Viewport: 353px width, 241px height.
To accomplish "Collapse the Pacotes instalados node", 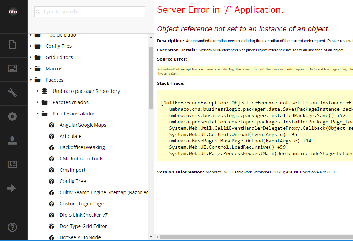I will 38,114.
